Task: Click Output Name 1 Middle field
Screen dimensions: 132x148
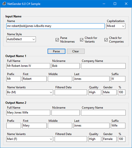Action: [x=60, y=79]
